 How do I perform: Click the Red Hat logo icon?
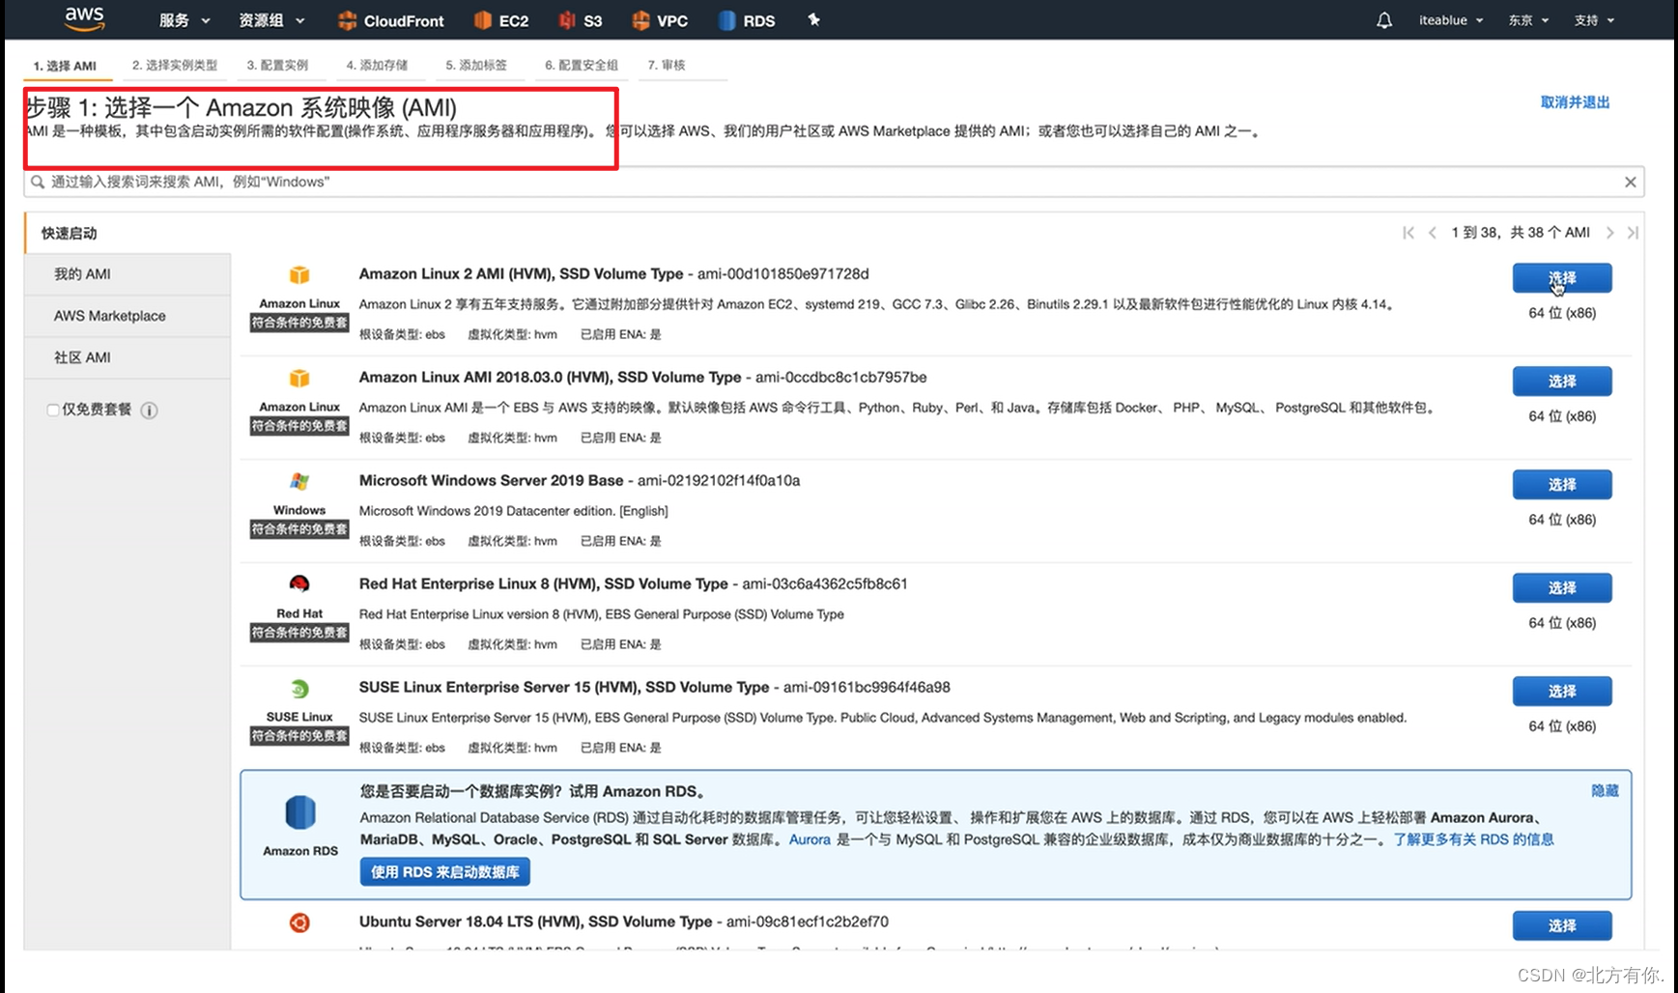click(299, 584)
